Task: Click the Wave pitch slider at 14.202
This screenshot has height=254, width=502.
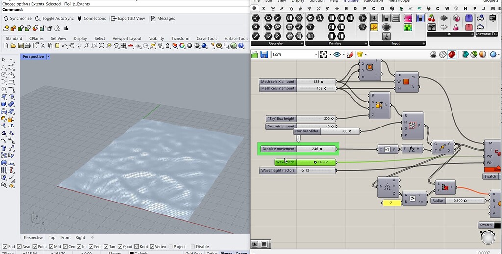Action: [x=305, y=162]
